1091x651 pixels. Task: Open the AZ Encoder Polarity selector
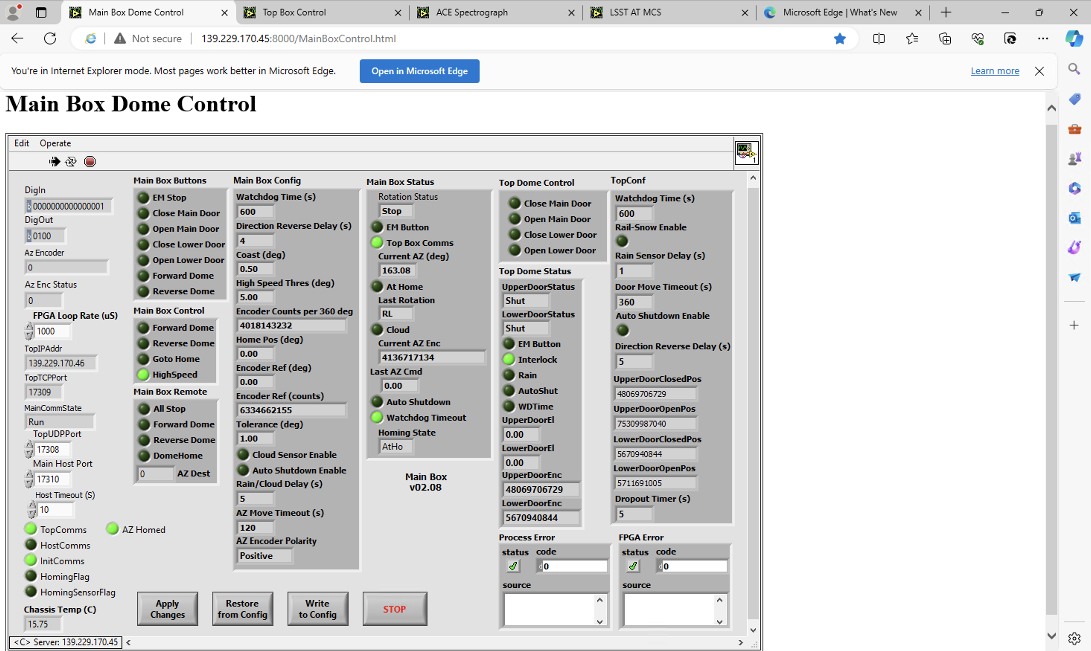click(x=264, y=556)
